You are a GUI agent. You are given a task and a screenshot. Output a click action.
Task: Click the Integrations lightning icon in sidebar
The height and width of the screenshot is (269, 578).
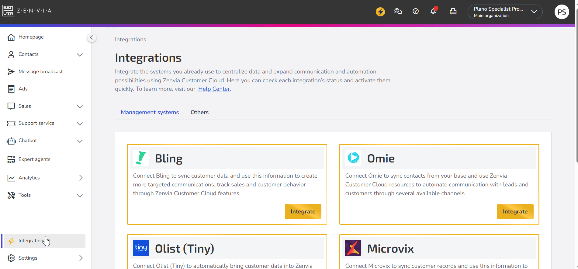11,241
